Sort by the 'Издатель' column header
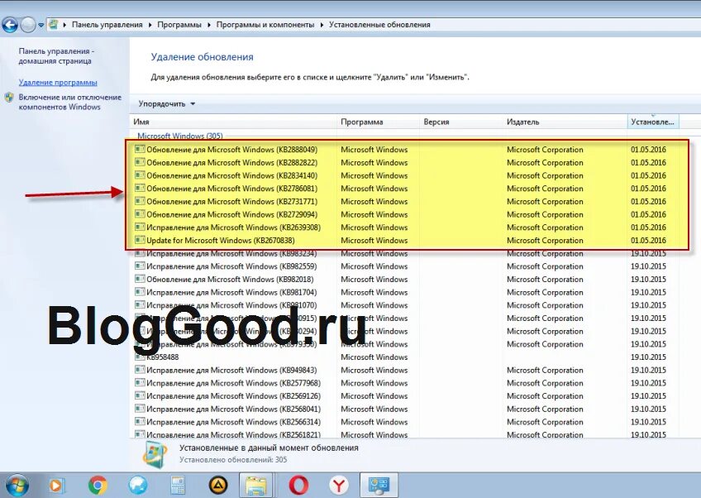Screen dimensions: 701x498 pos(565,122)
